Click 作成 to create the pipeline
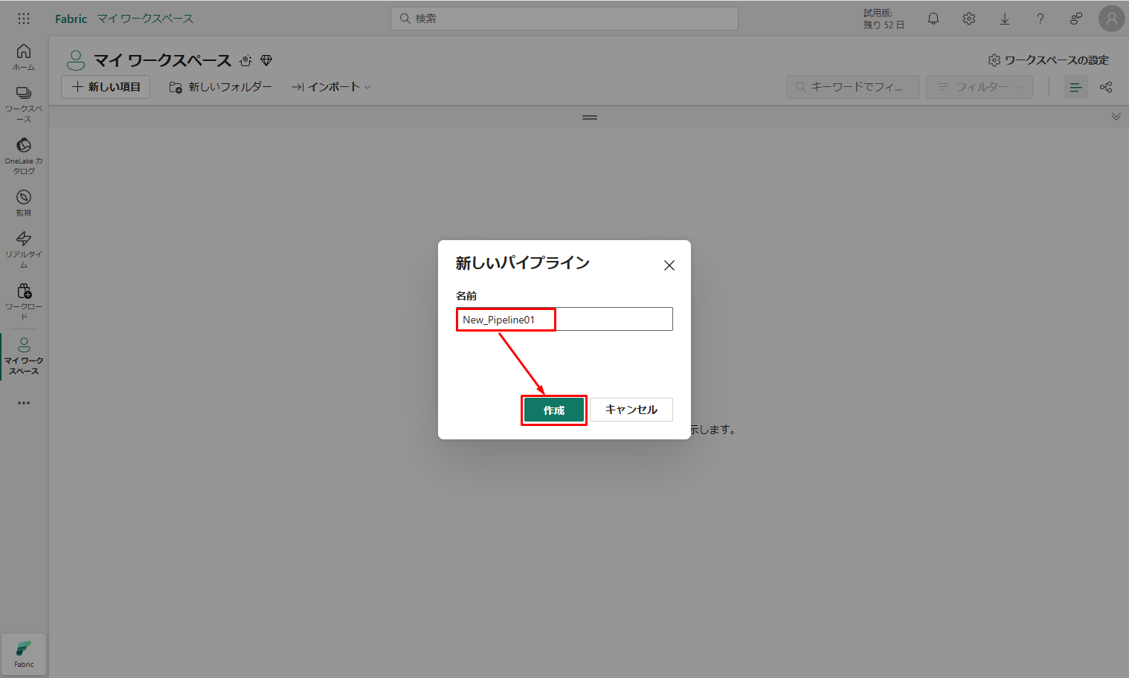The image size is (1129, 678). 554,410
